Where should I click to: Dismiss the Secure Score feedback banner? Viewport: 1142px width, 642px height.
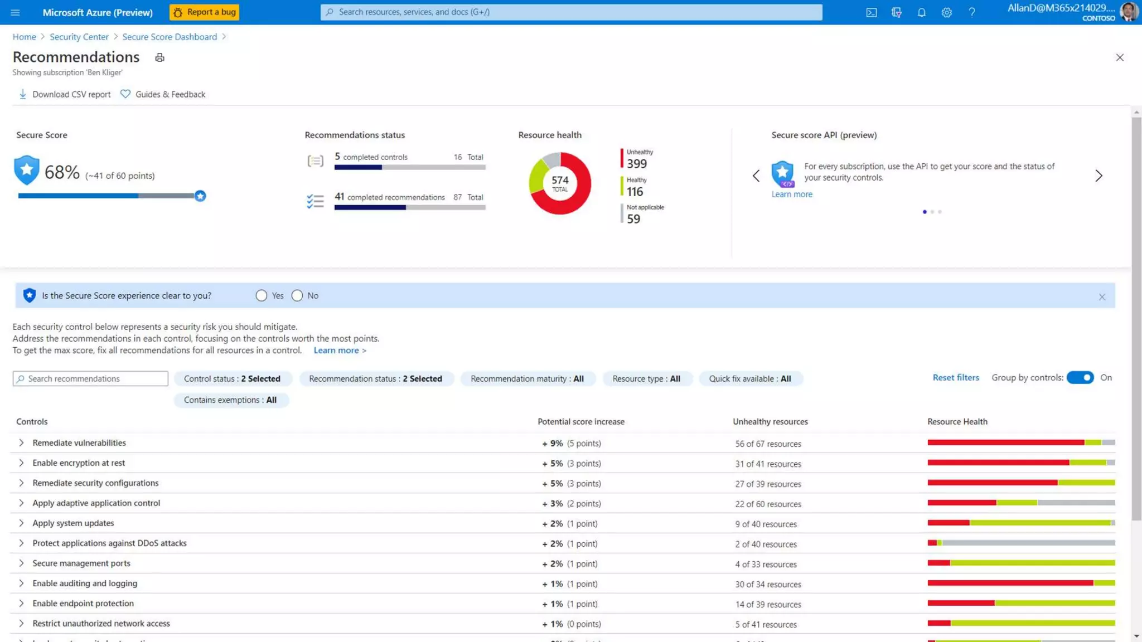tap(1101, 297)
